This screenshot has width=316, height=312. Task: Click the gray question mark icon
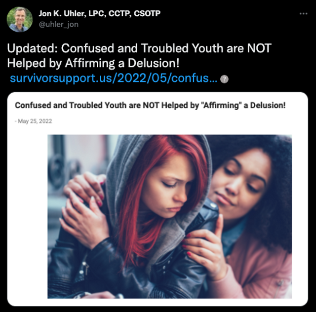[224, 79]
